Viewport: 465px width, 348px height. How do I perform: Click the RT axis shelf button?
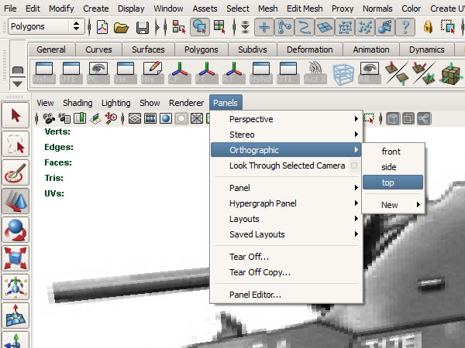234,73
